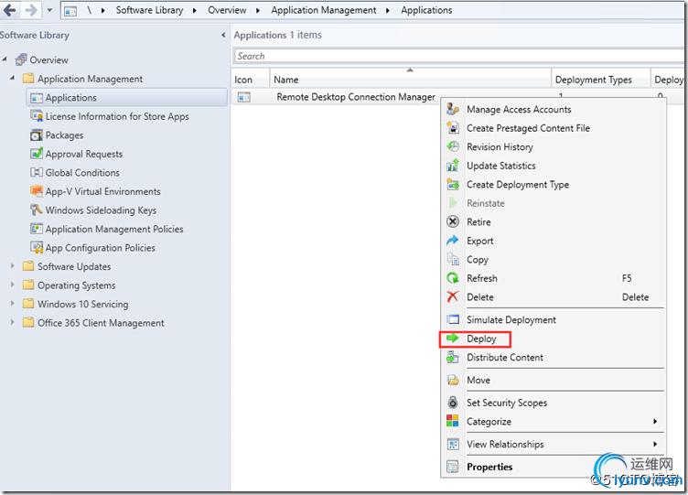Screen dimensions: 688x495
Task: Click the Categorize colored squares icon
Action: point(452,422)
